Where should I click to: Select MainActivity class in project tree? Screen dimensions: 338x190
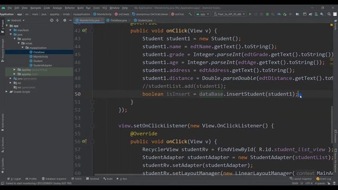[41, 56]
